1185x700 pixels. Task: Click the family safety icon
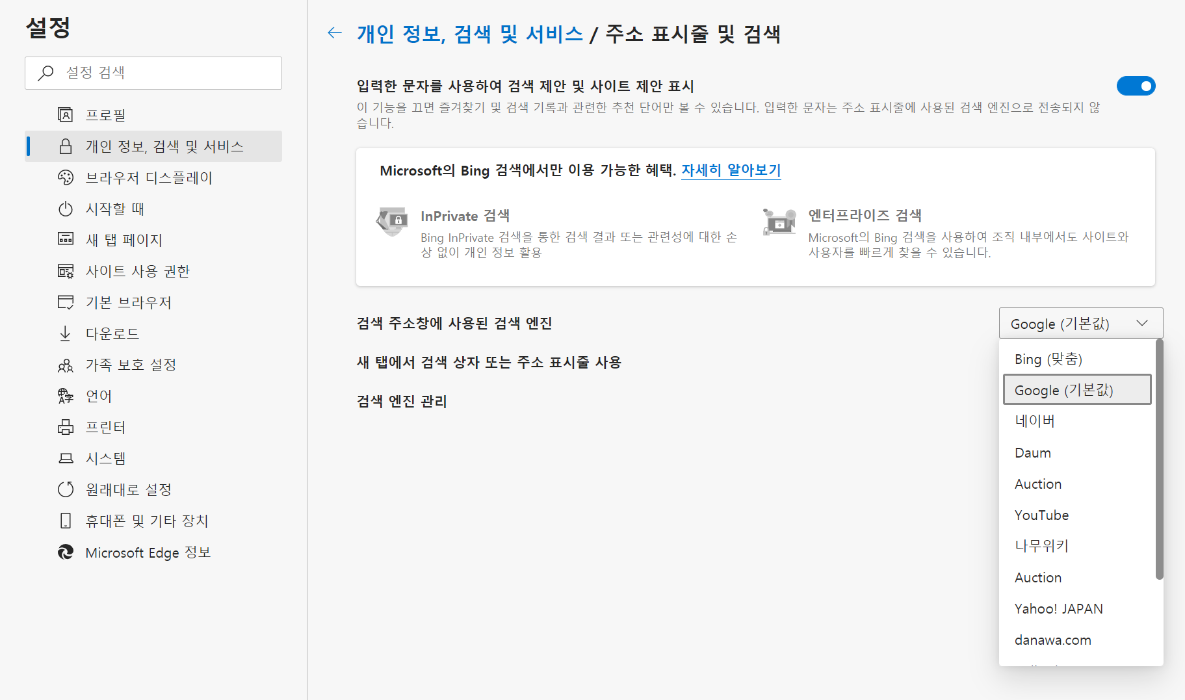click(x=66, y=365)
